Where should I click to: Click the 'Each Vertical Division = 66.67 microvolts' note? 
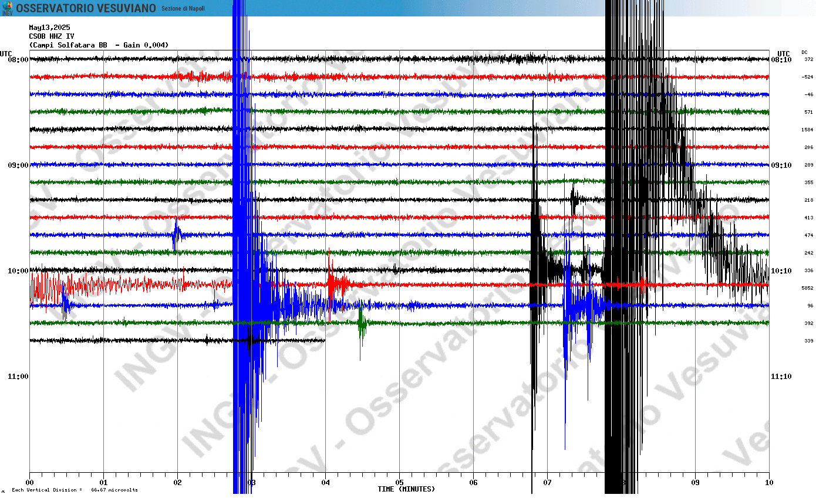(75, 490)
